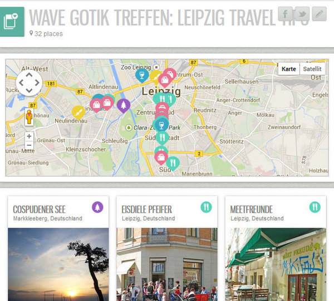Switch map to Karte view
This screenshot has height=301, width=334.
click(x=288, y=69)
